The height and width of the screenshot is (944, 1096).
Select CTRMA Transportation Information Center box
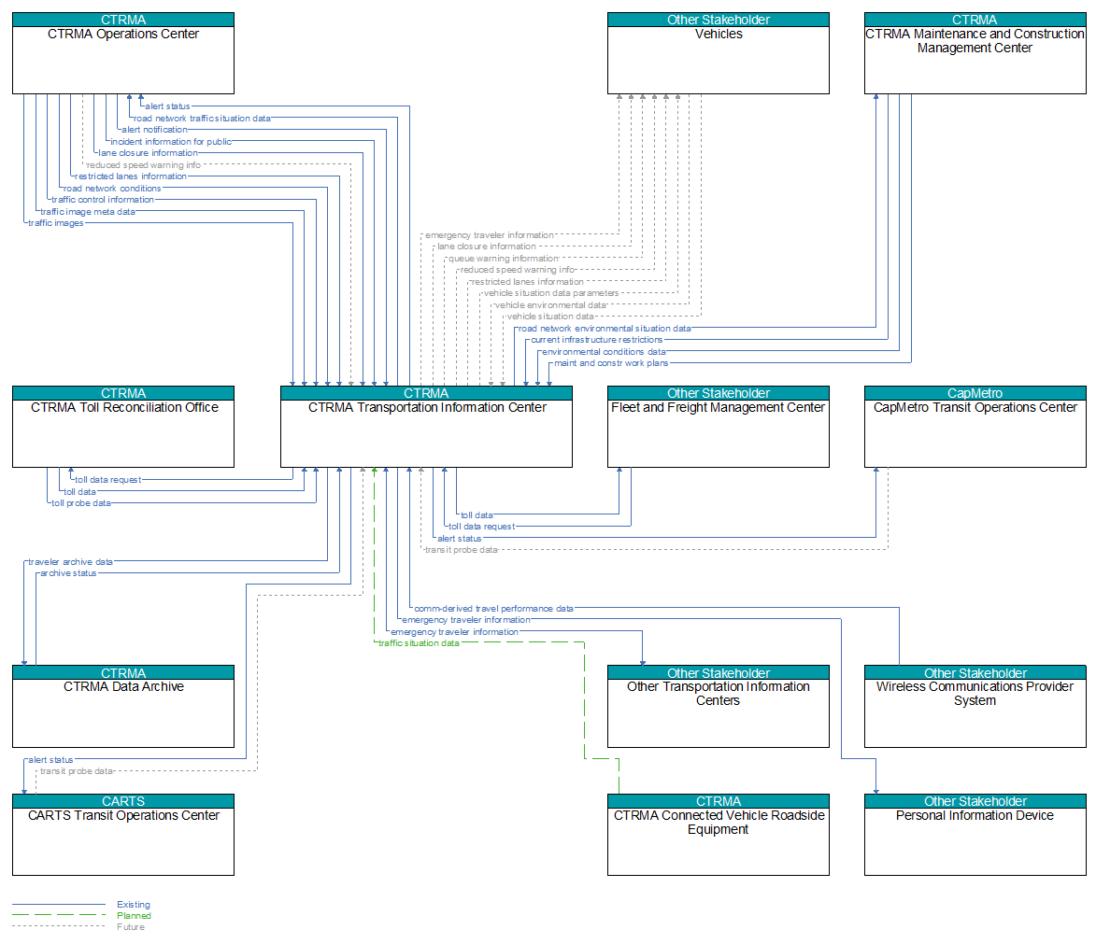(426, 426)
